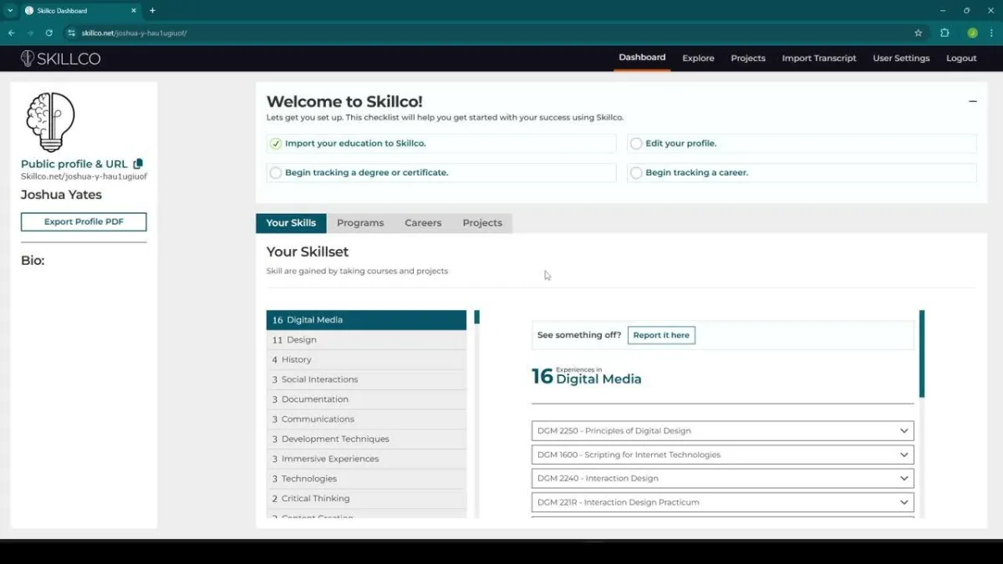Open a new browser tab
Viewport: 1003px width, 564px height.
point(152,11)
